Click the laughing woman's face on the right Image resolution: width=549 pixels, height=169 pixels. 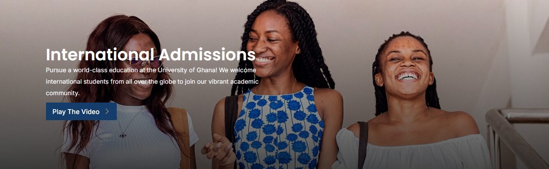pos(405,68)
